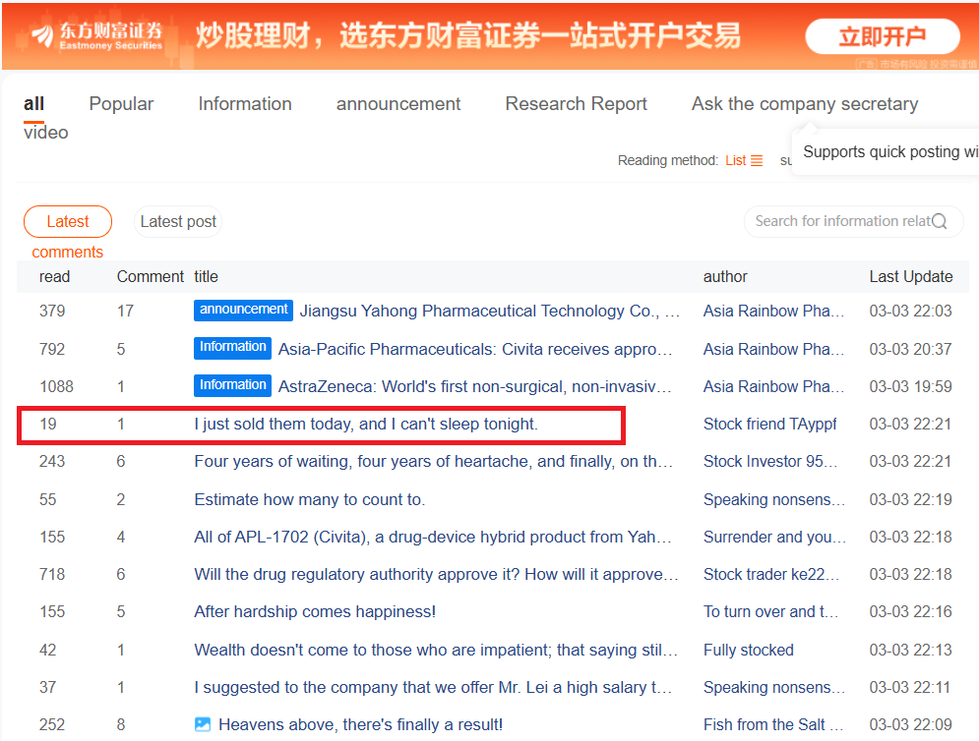This screenshot has width=979, height=741.
Task: Focus the 'Search for information' input field
Action: (840, 221)
